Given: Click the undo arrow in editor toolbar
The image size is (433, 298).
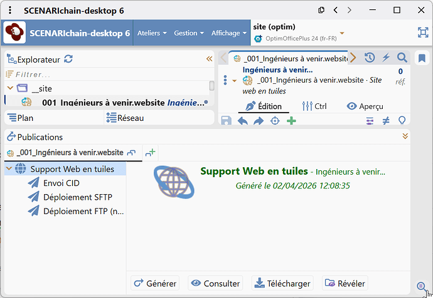Looking at the screenshot, I should (x=243, y=120).
